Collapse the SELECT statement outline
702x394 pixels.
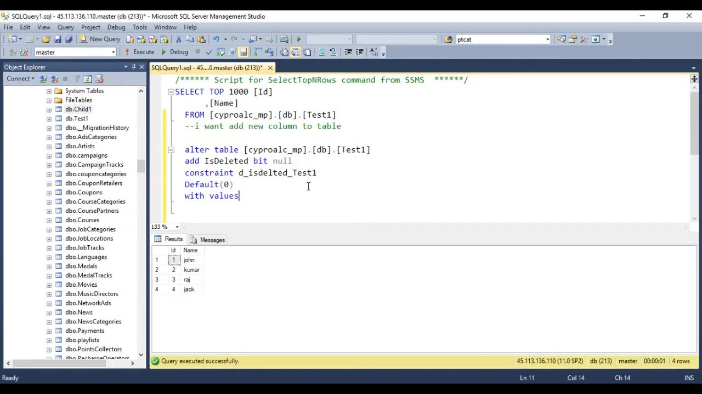(x=171, y=92)
